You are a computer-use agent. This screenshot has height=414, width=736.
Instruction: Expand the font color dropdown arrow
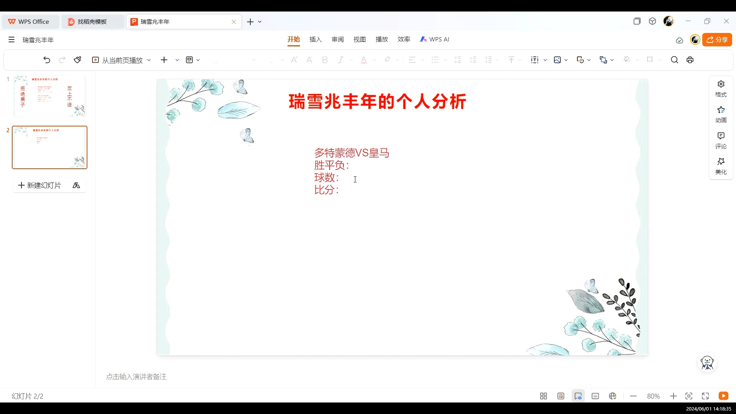coord(374,60)
